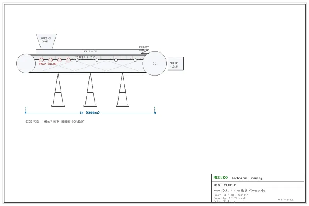This screenshot has width=309, height=206.
Task: Click the NOT TO SCALE note
Action: pos(285,199)
